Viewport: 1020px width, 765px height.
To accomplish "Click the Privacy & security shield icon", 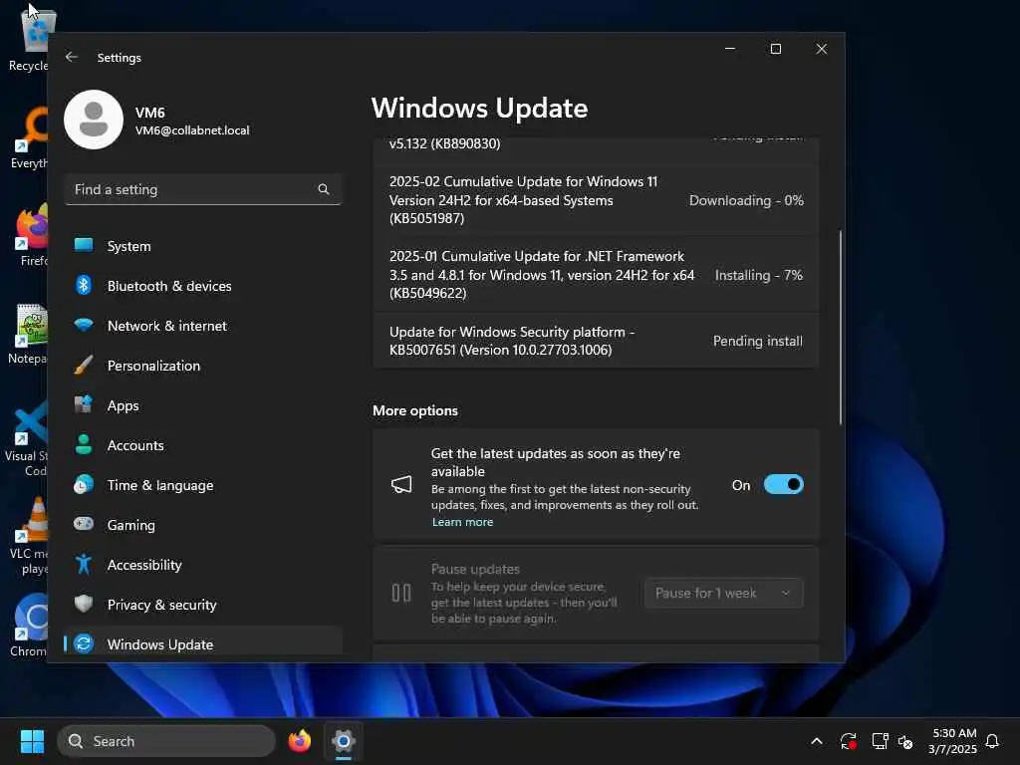I will pyautogui.click(x=84, y=604).
